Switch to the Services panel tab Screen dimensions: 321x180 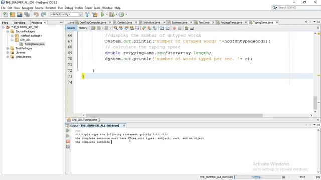coord(20,23)
